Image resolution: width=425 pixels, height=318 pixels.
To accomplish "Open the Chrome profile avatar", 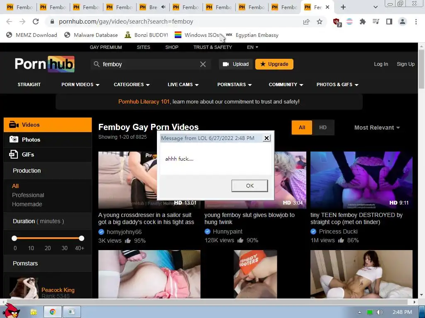I will pyautogui.click(x=403, y=22).
